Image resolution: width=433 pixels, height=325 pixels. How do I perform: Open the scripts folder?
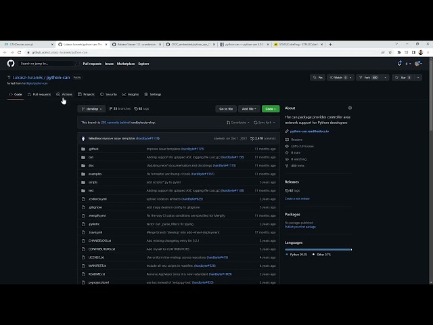point(93,182)
